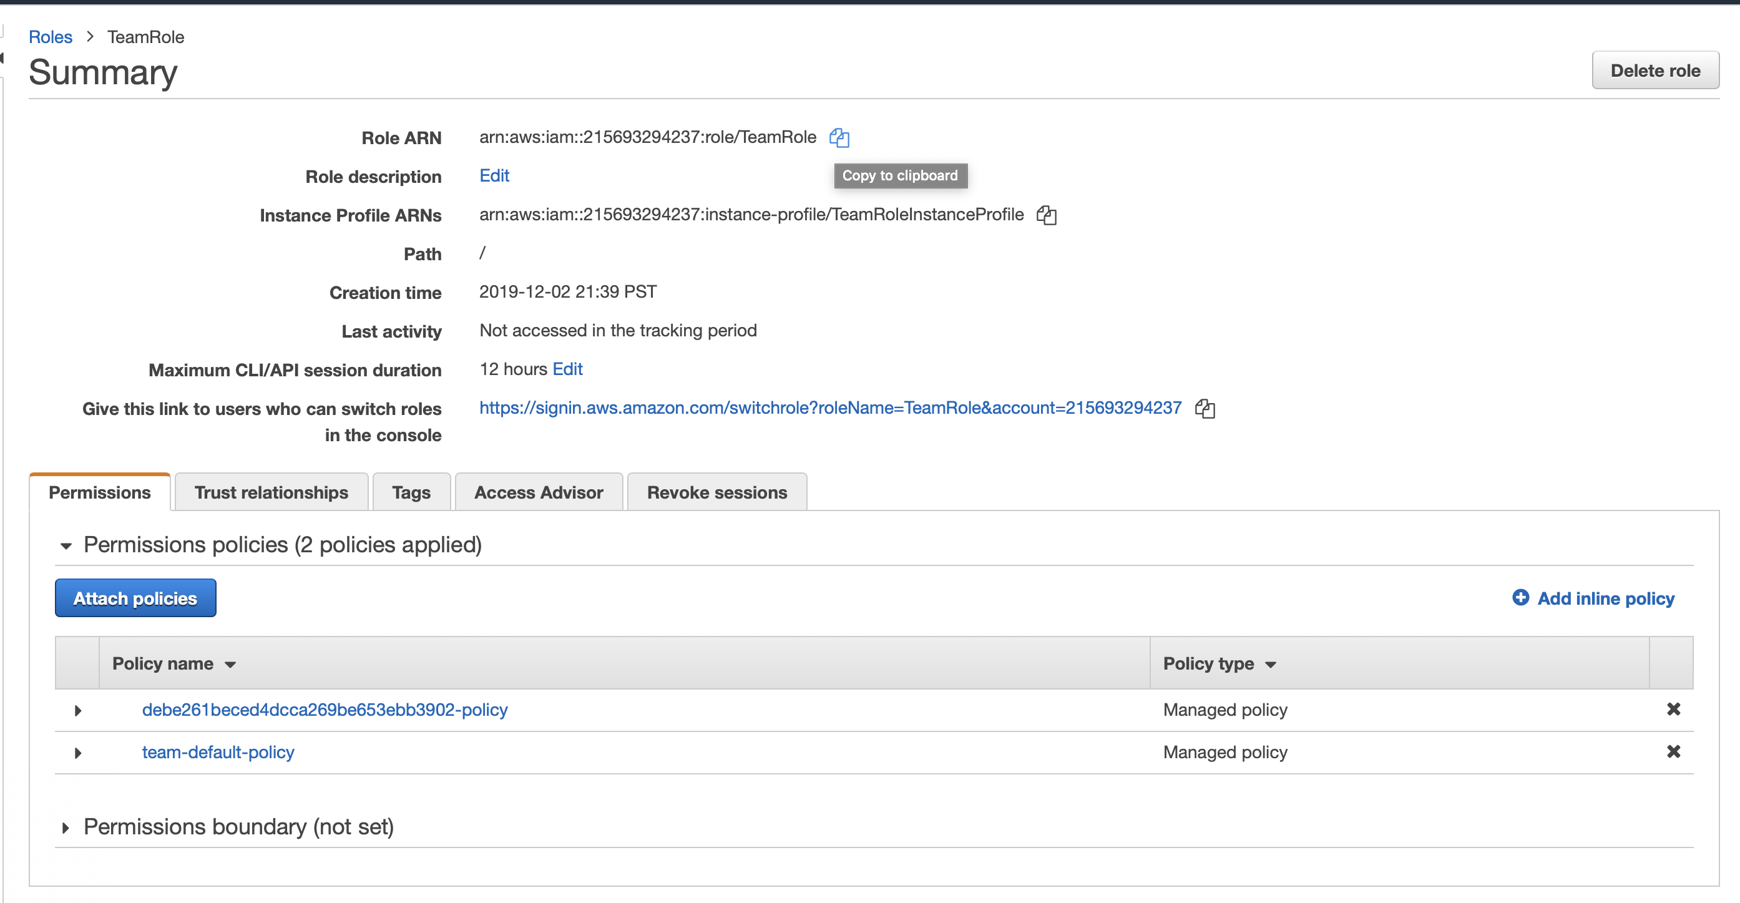The image size is (1740, 903).
Task: Click the plus icon for adding an inline policy
Action: pos(1520,598)
